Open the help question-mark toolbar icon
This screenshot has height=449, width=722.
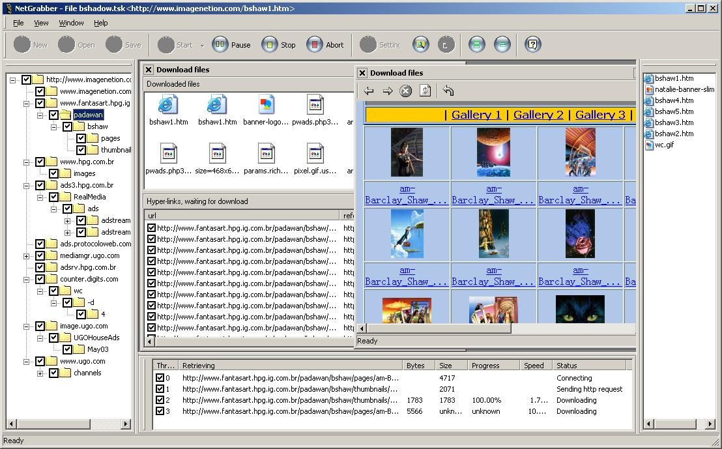coord(533,45)
